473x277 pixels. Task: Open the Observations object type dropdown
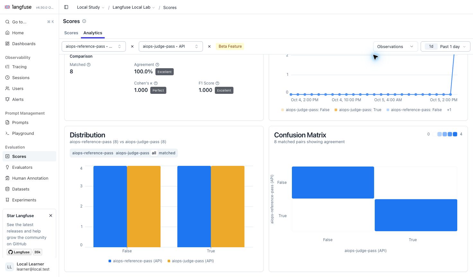click(x=395, y=46)
